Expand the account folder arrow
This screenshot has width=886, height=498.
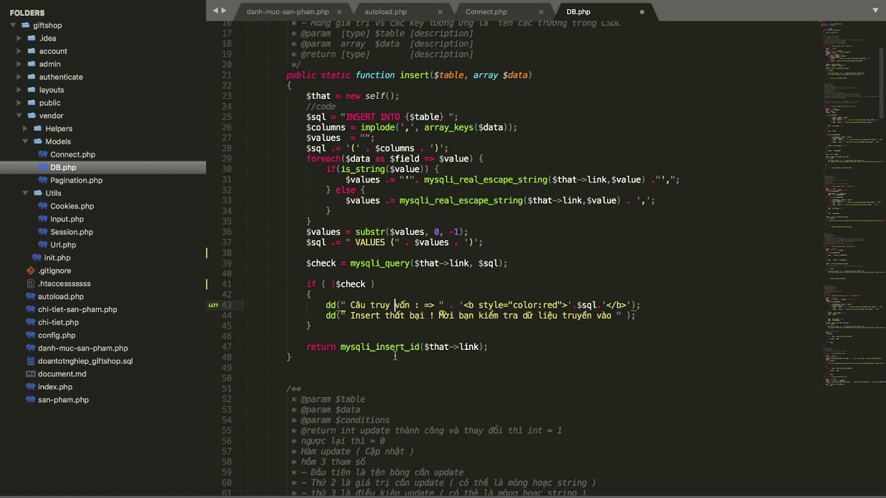tap(19, 51)
